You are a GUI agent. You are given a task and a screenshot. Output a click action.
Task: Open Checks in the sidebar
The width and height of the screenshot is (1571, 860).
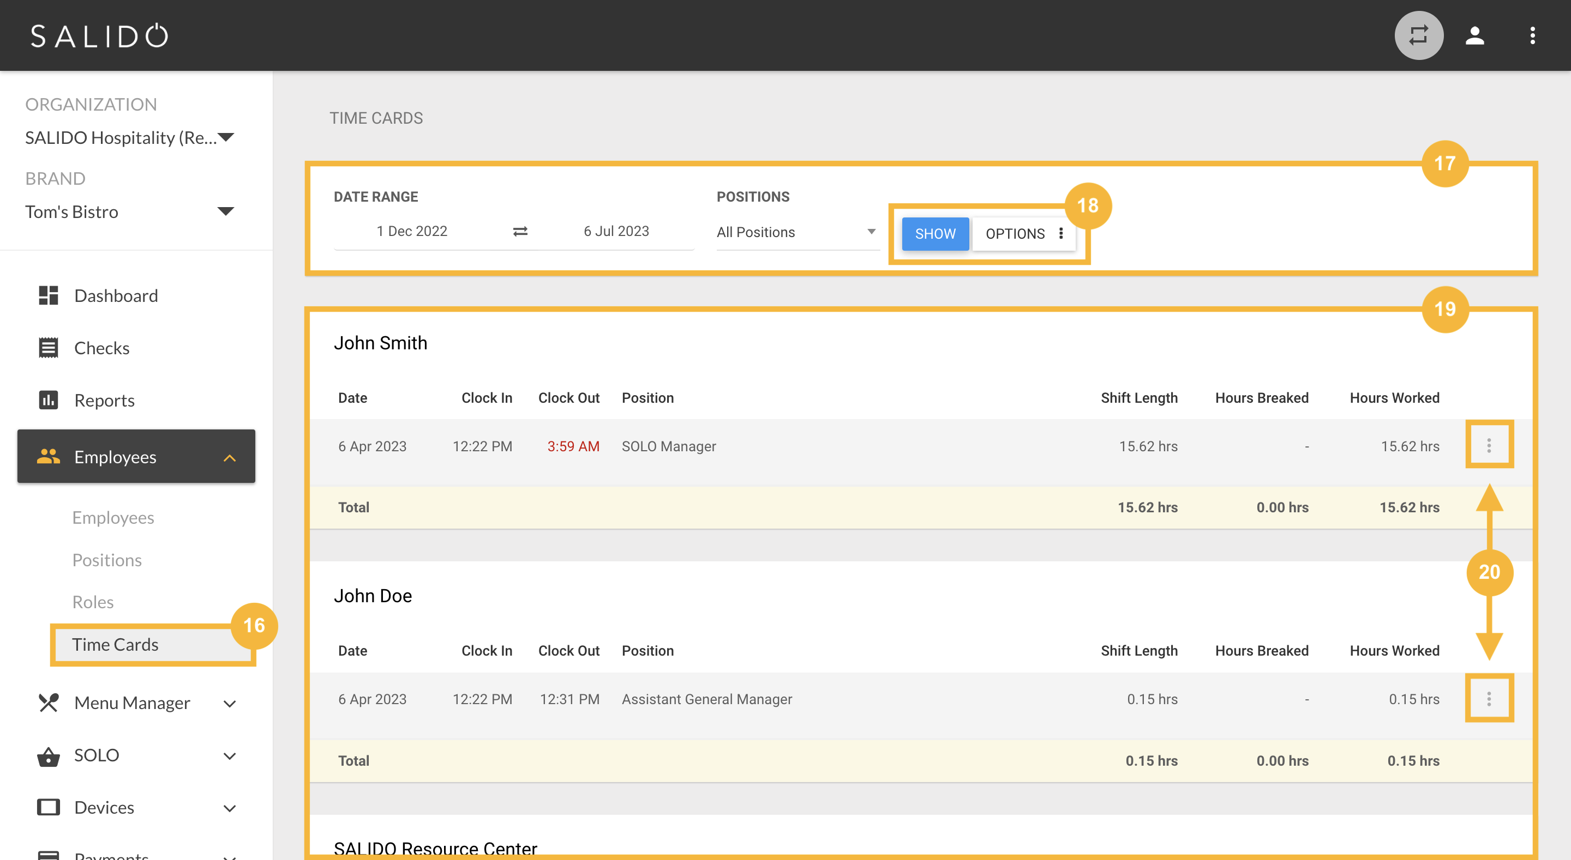[102, 348]
